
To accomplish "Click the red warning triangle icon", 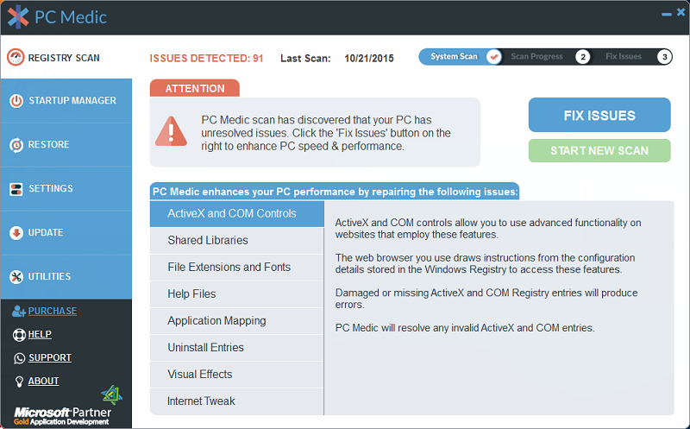I will point(171,131).
